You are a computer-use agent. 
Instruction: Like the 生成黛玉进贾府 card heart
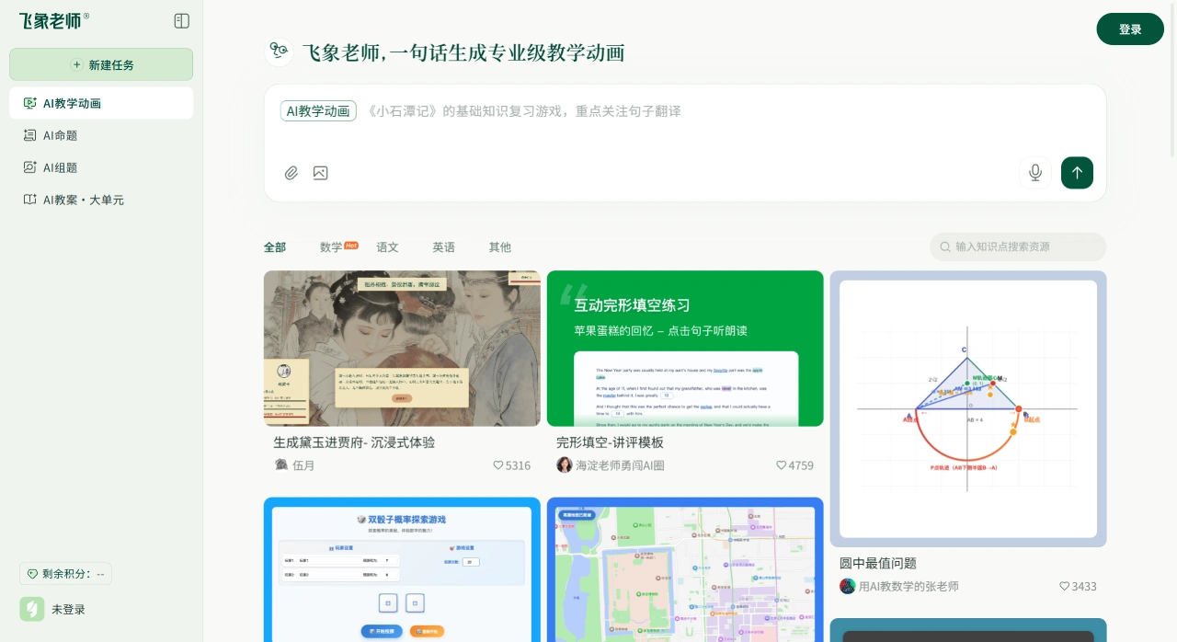499,465
